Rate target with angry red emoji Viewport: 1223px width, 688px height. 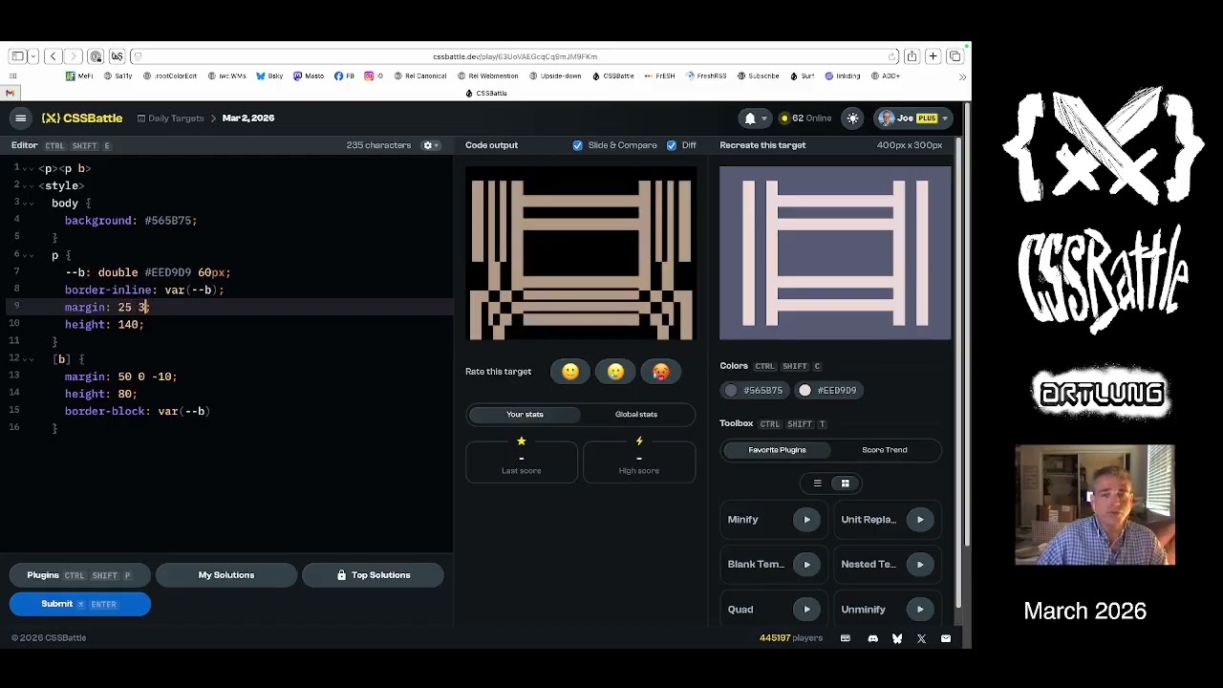[661, 372]
